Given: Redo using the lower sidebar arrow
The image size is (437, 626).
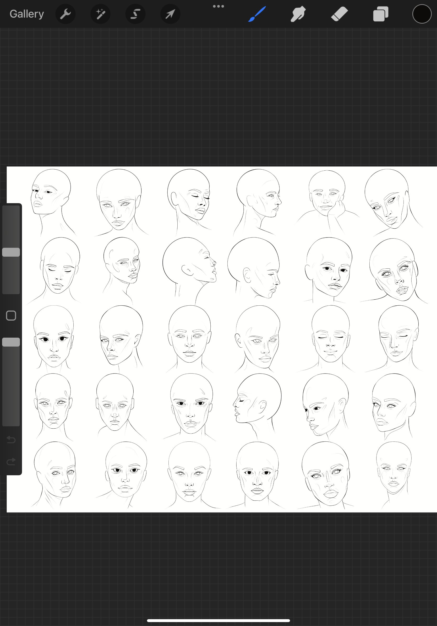Looking at the screenshot, I should (11, 461).
